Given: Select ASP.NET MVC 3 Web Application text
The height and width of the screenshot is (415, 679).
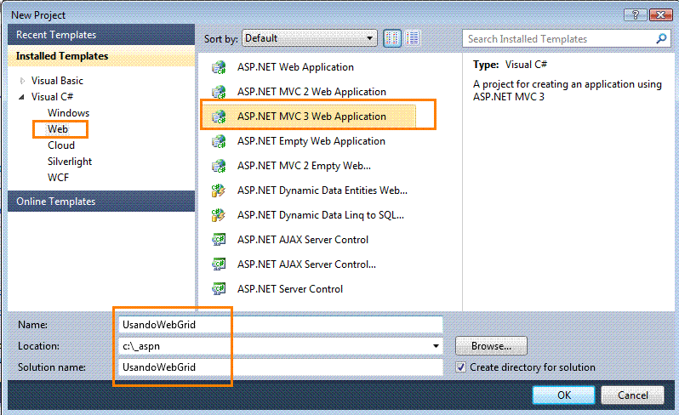Looking at the screenshot, I should tap(311, 117).
